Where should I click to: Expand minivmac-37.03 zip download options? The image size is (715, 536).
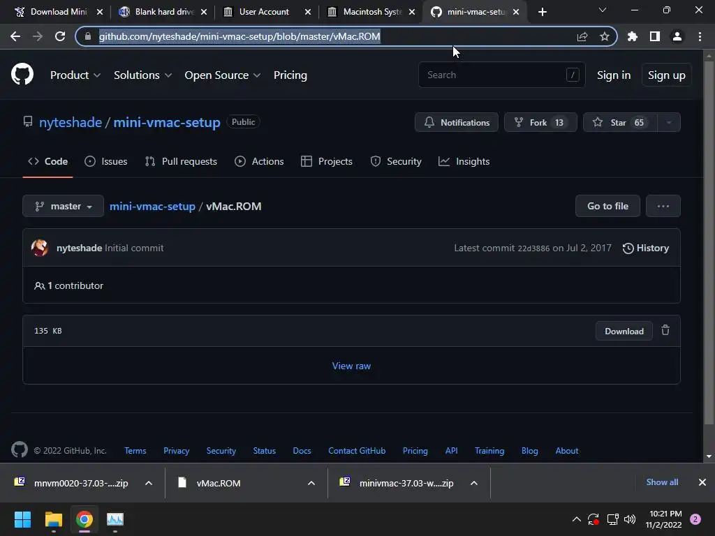(x=474, y=483)
